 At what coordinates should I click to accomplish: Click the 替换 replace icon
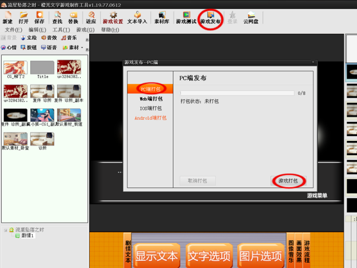(x=73, y=17)
